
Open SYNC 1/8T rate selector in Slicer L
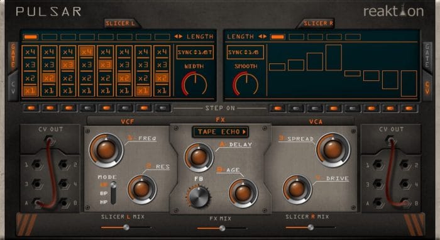pyautogui.click(x=195, y=52)
